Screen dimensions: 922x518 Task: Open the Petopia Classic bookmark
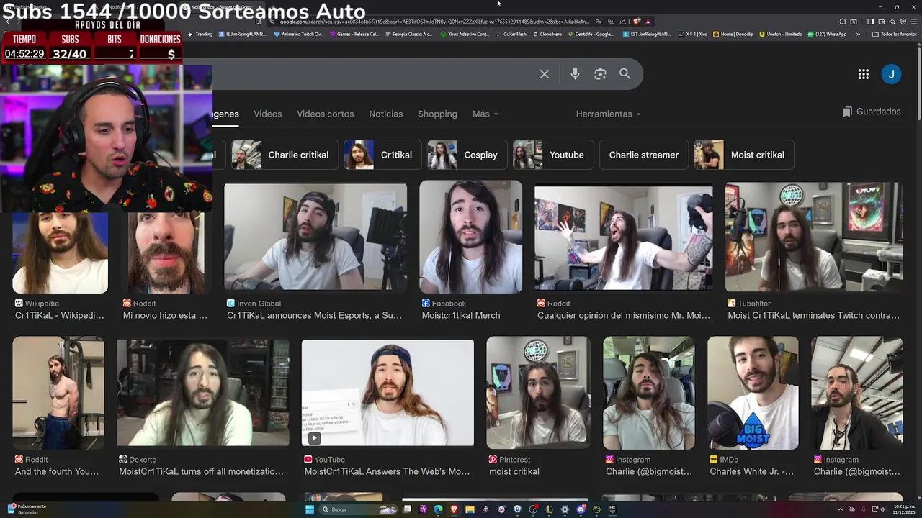(408, 34)
